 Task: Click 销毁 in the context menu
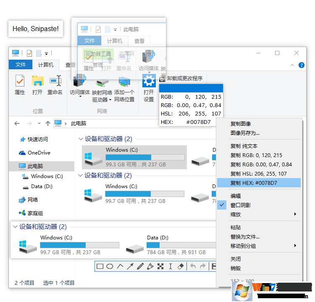[x=259, y=268]
